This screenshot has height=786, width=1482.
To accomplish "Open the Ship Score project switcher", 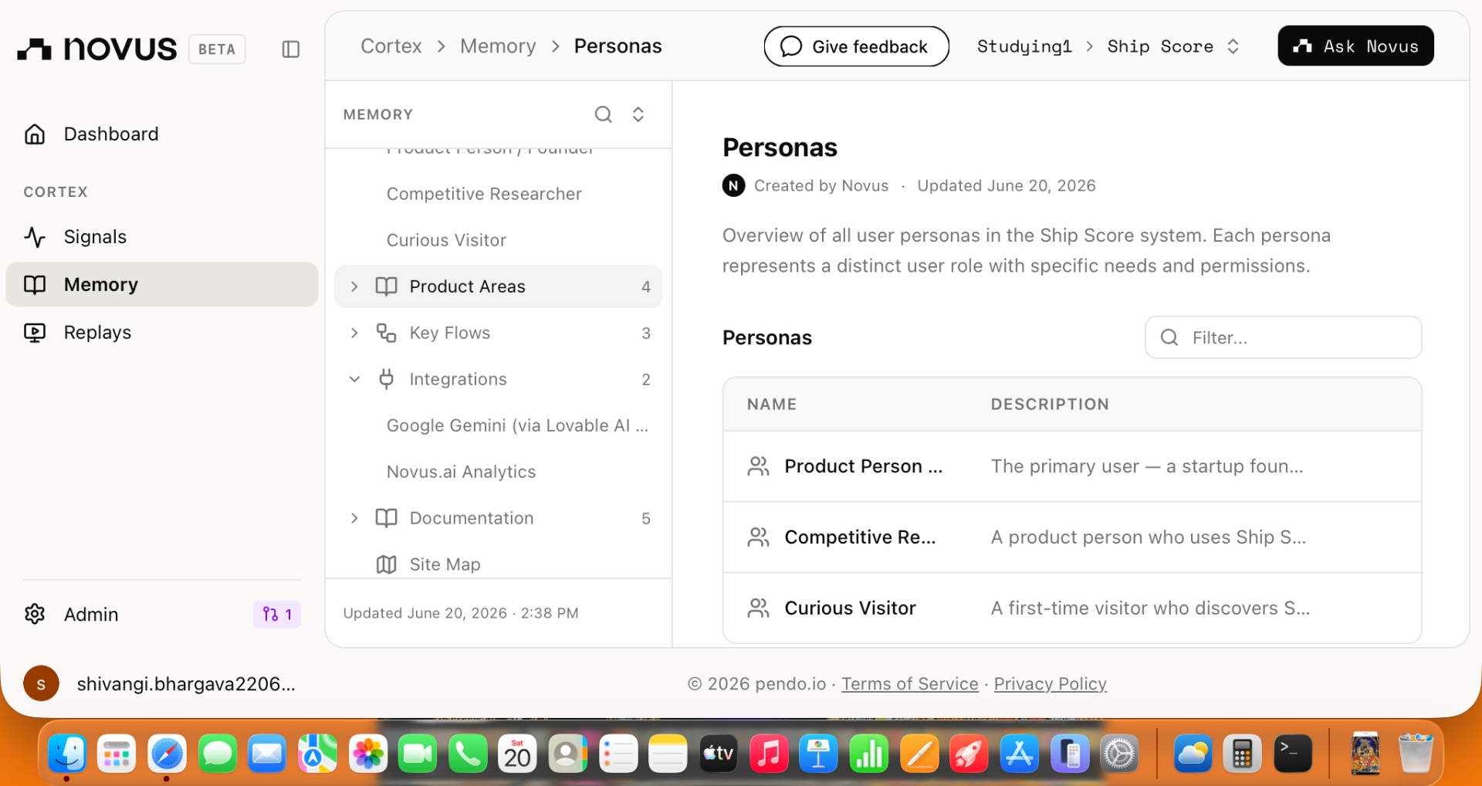I will coord(1173,46).
